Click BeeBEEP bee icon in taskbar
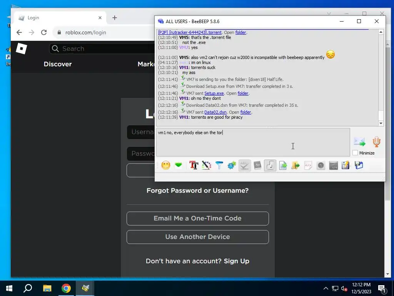Screen dimensions: 394x296 pos(85,288)
